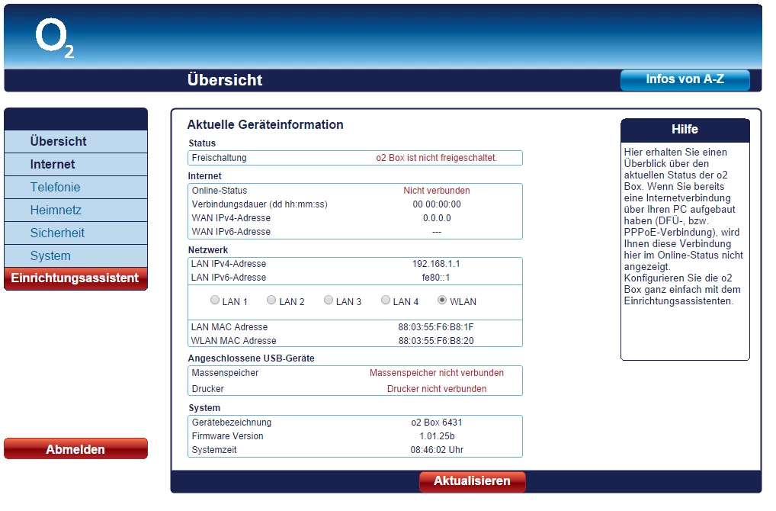This screenshot has width=776, height=511.
Task: Click the device name 'o2 Box 6431'
Action: click(x=437, y=423)
